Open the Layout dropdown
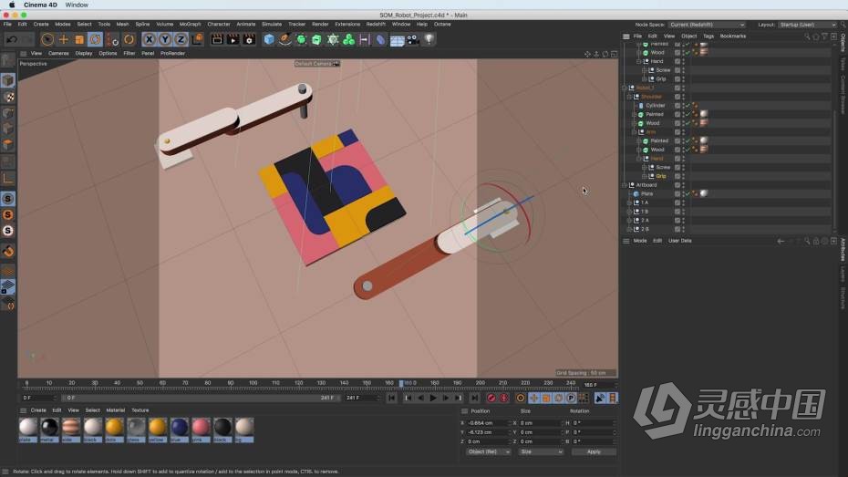848x477 pixels. point(808,25)
